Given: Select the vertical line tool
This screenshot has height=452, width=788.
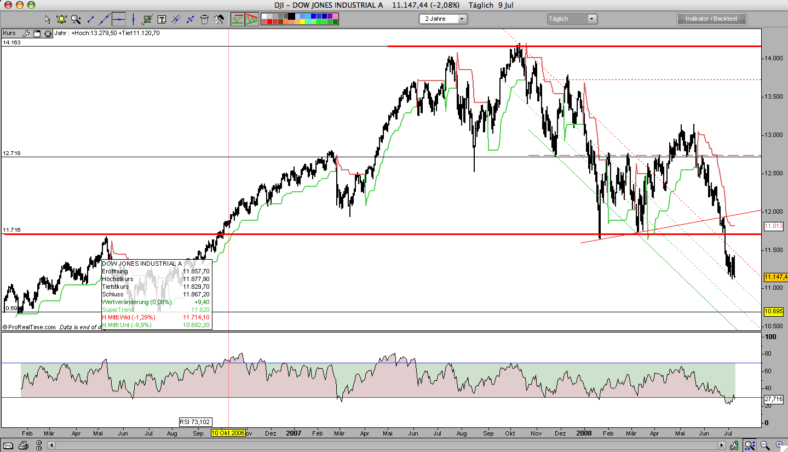Looking at the screenshot, I should pos(133,19).
